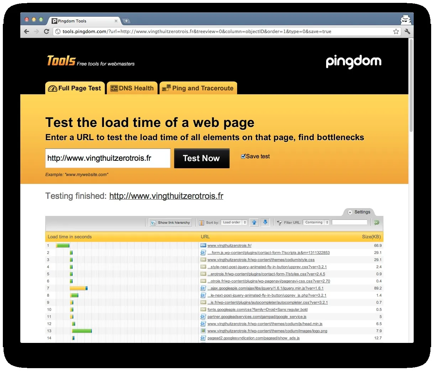Sort ascending with the blue up arrow

pos(254,222)
